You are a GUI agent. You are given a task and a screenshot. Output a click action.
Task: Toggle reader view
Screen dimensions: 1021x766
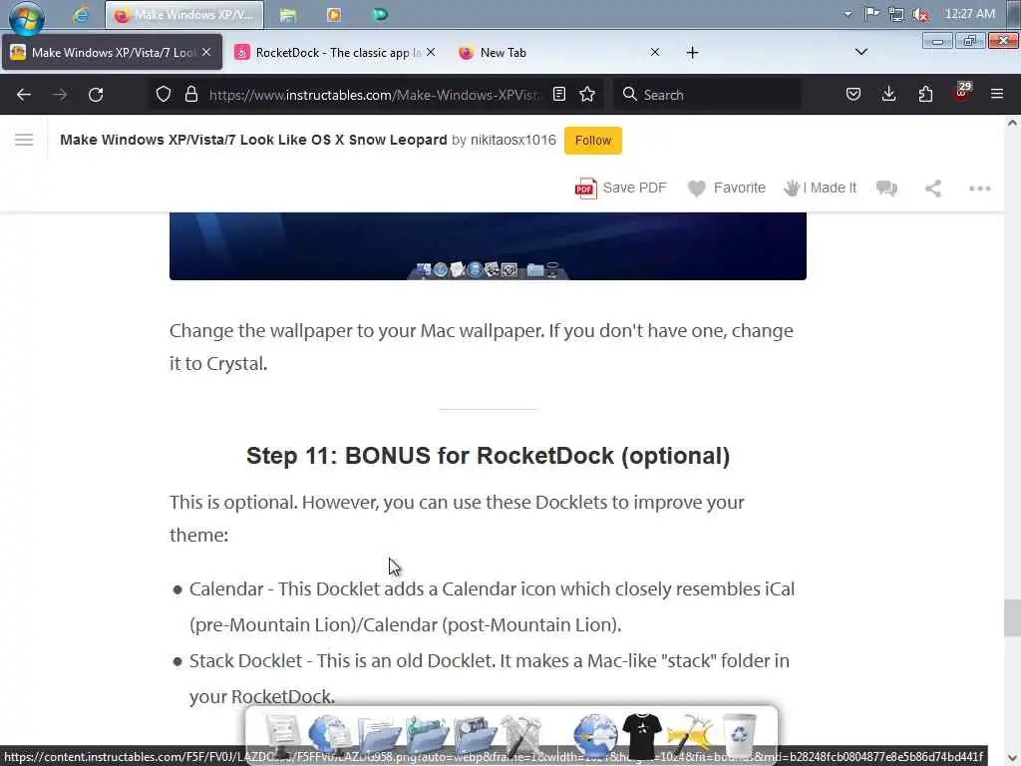(558, 95)
